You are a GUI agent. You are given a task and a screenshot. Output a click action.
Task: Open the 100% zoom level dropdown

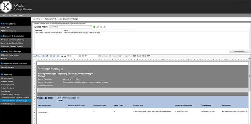click(x=72, y=56)
